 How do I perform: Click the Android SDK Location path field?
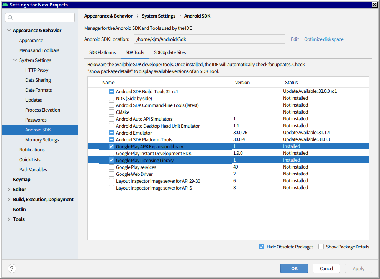210,39
